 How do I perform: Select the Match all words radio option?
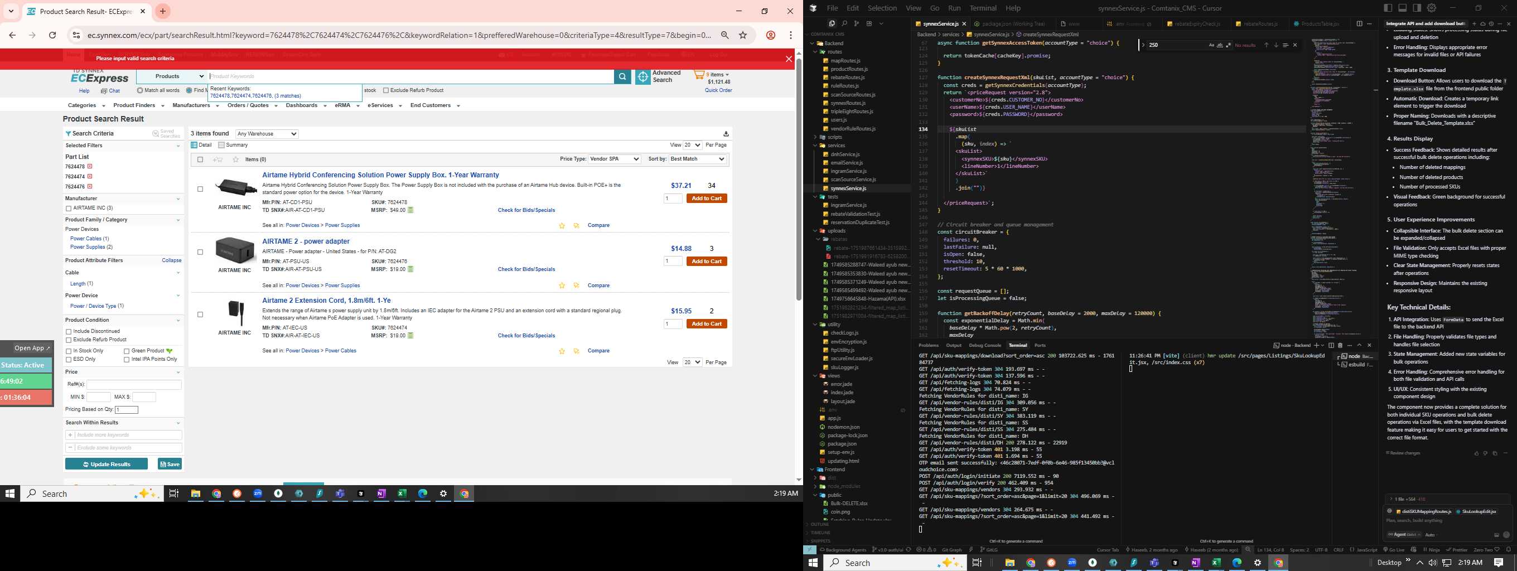click(140, 91)
